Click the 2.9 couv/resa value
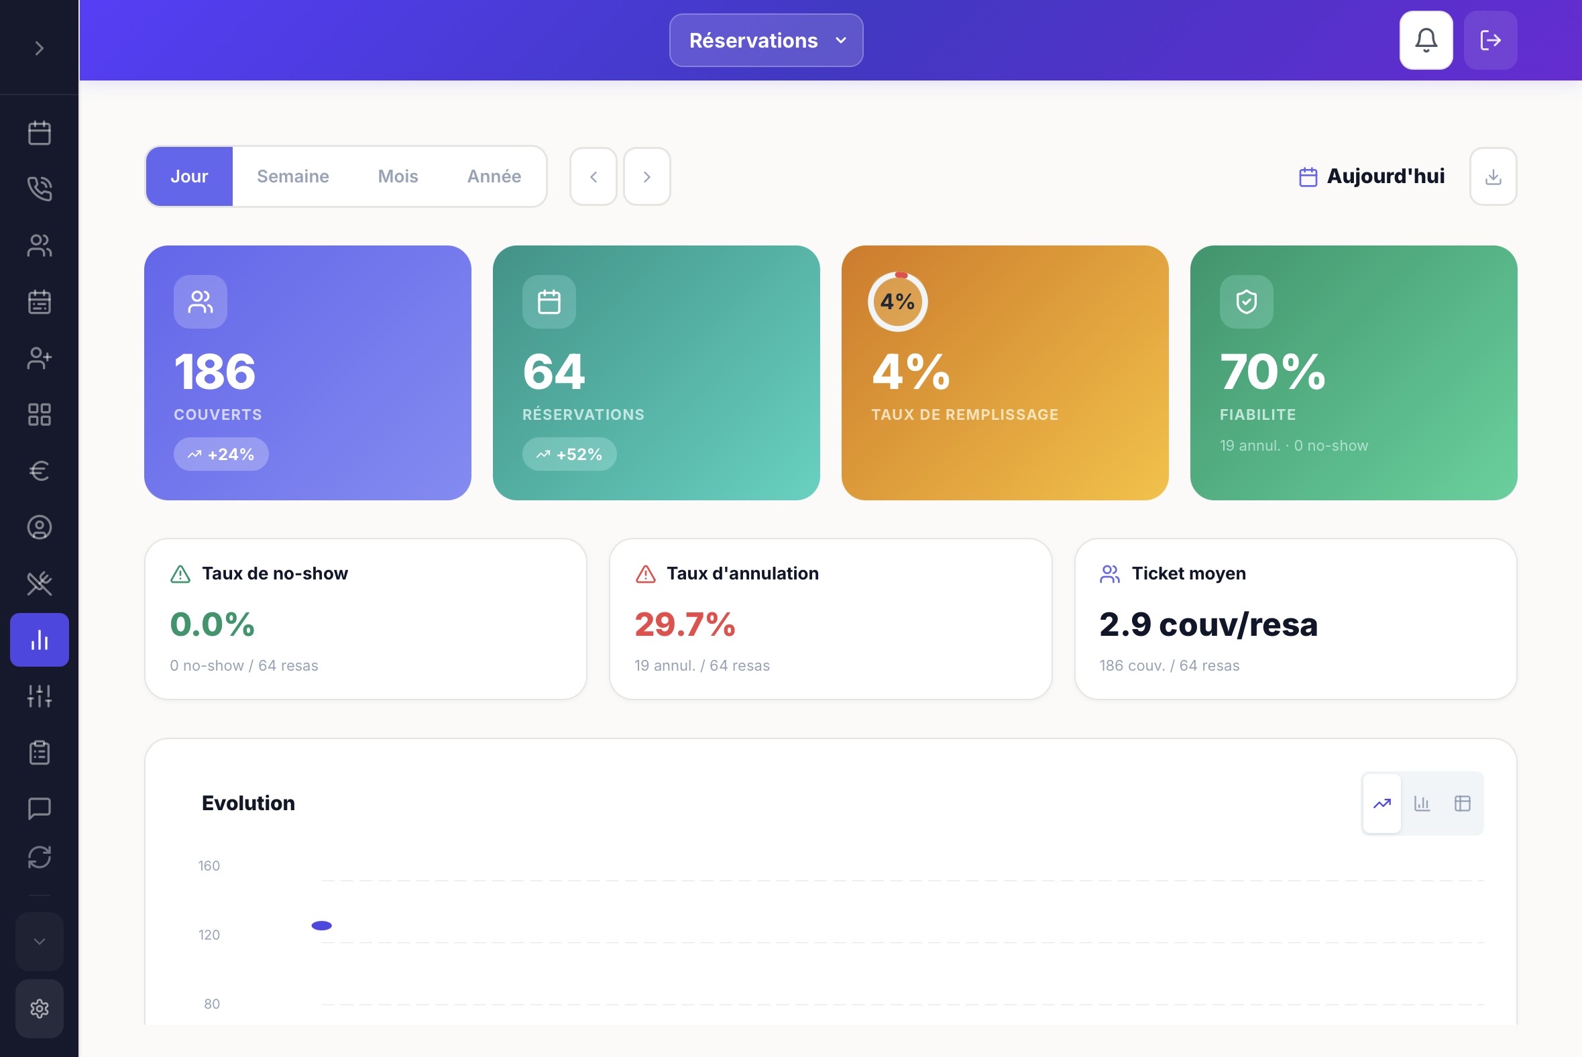1582x1057 pixels. (x=1208, y=624)
